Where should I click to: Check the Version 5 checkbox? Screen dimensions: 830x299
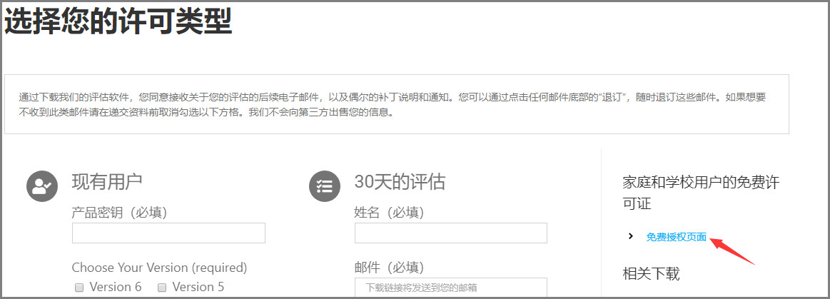point(163,288)
